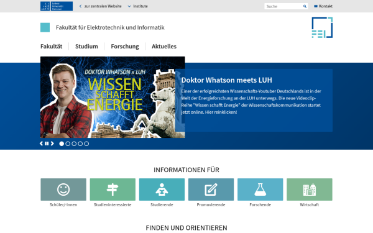Viewport: 373px width, 233px height.
Task: Go to previous slide with left arrow
Action: coord(42,144)
